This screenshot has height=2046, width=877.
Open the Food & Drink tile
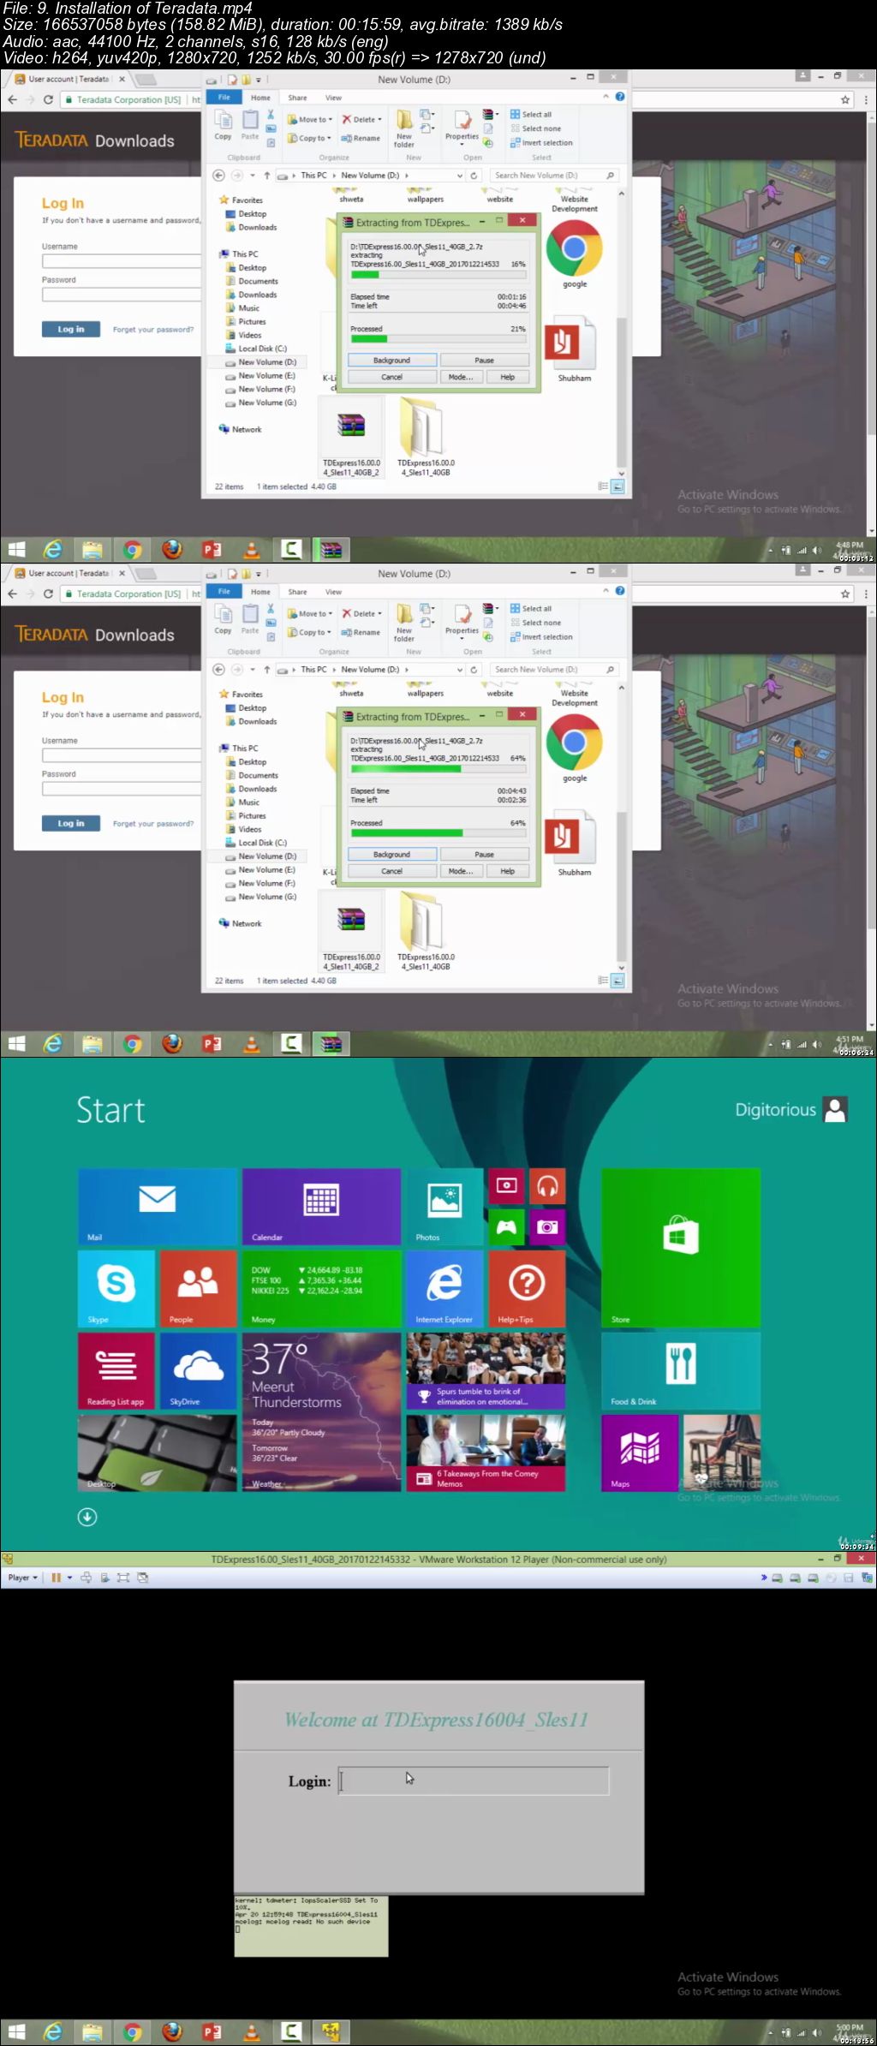point(681,1370)
